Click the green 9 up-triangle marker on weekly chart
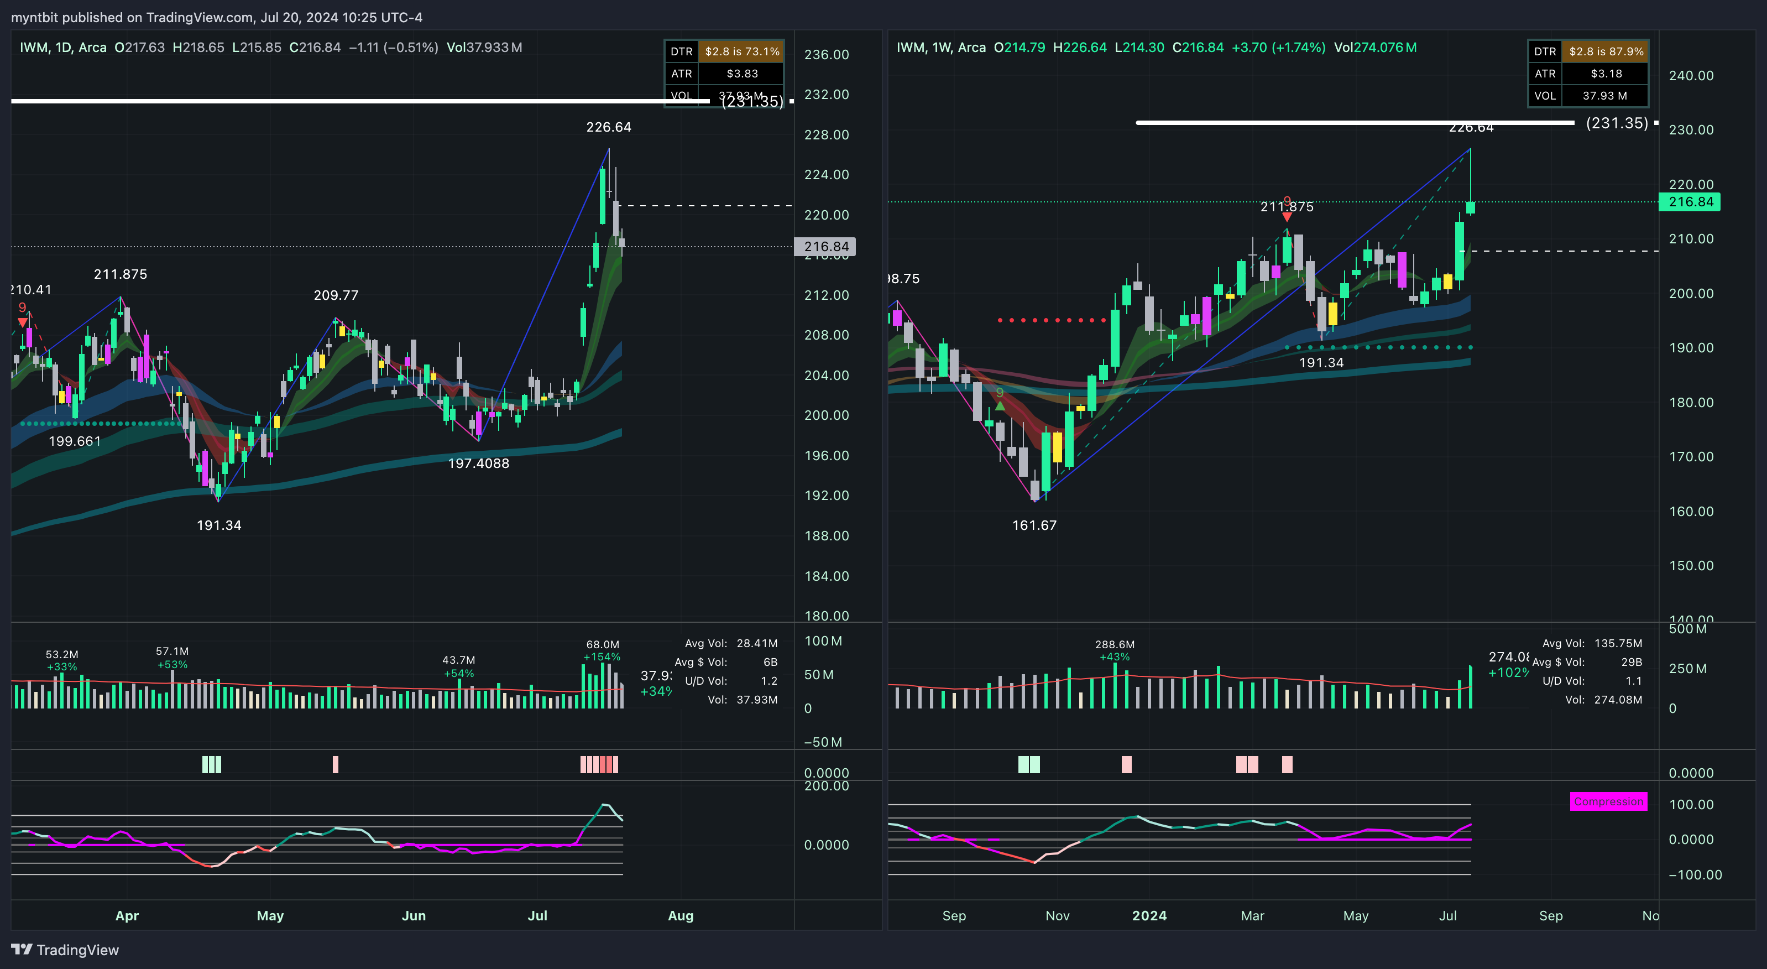1767x969 pixels. click(x=1000, y=405)
